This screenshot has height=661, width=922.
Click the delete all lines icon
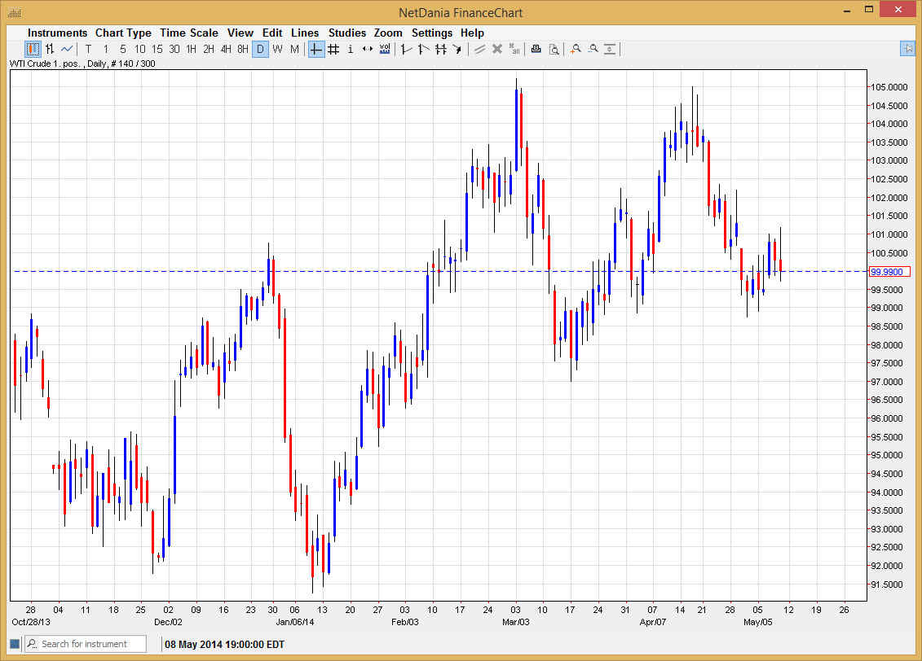514,49
